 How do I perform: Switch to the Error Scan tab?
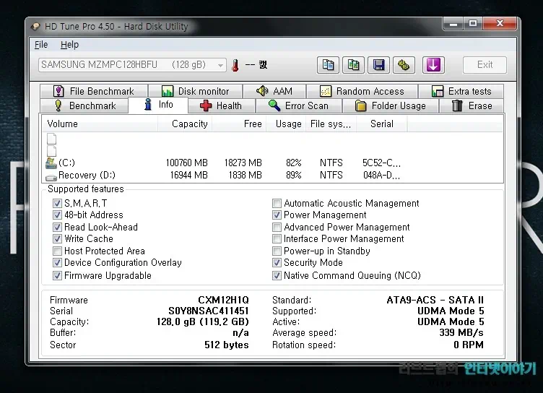(299, 105)
